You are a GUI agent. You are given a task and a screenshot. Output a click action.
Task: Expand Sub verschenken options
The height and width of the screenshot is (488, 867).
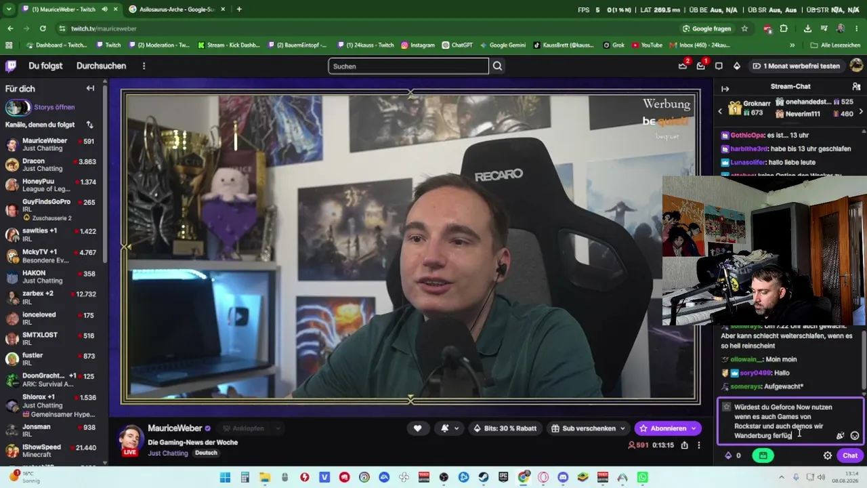click(621, 428)
